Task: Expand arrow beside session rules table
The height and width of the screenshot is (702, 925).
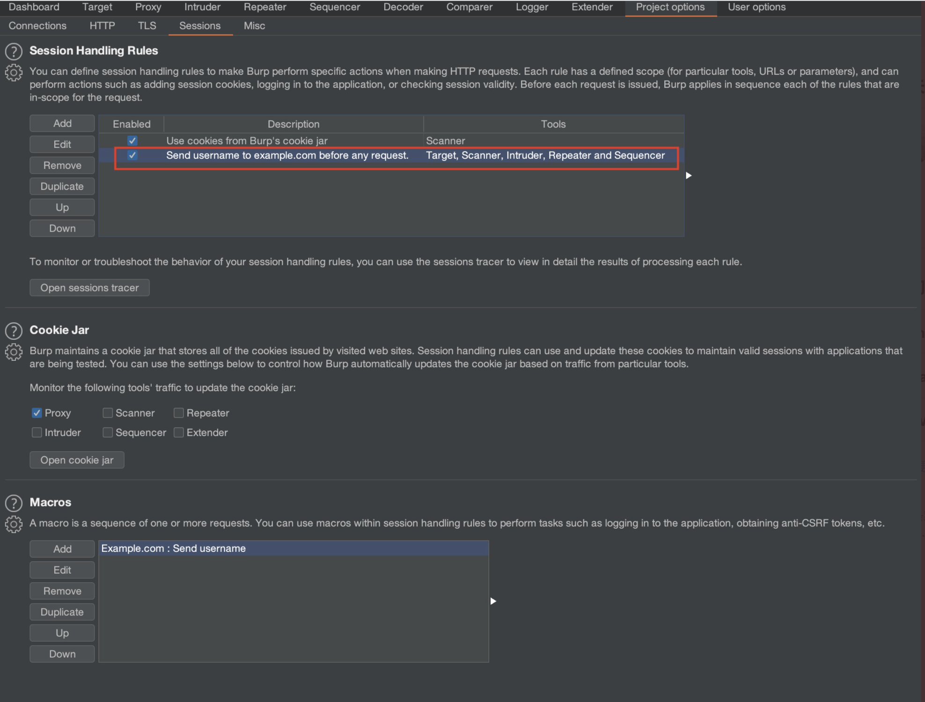Action: click(x=689, y=175)
